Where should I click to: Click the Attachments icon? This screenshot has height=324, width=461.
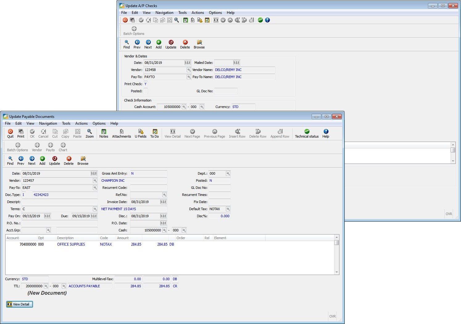tap(121, 133)
